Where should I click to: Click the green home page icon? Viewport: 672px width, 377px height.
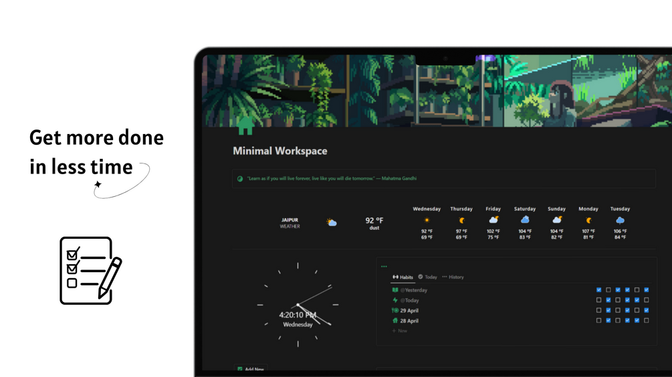[x=245, y=126]
